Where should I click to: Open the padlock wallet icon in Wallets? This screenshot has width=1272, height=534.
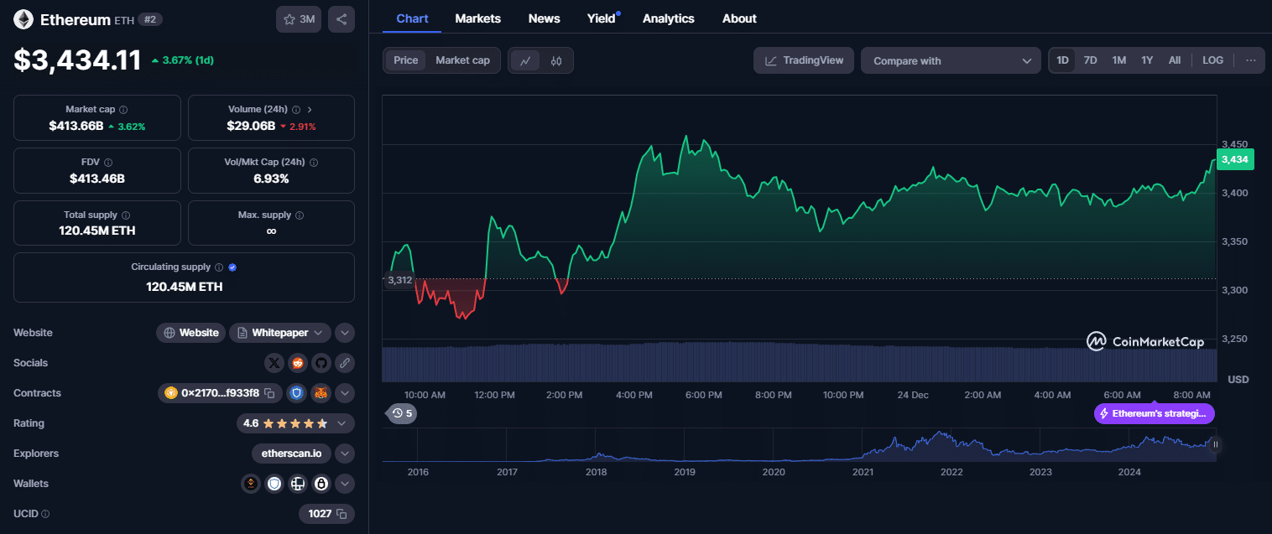tap(321, 484)
